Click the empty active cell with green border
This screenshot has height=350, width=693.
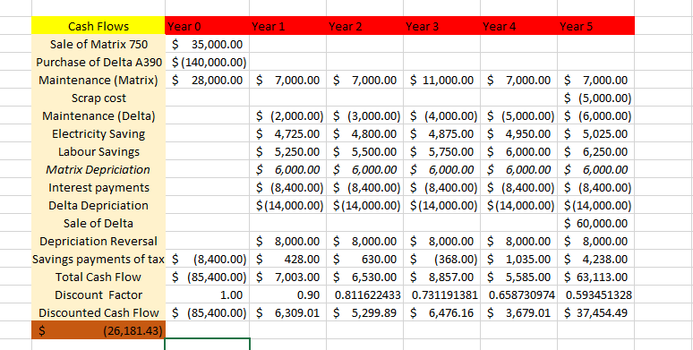[x=208, y=345]
